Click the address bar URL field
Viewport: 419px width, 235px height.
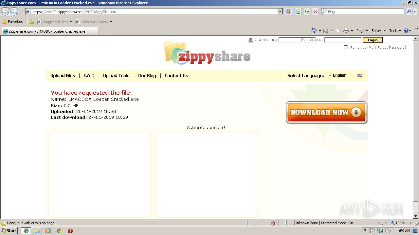[x=154, y=11]
